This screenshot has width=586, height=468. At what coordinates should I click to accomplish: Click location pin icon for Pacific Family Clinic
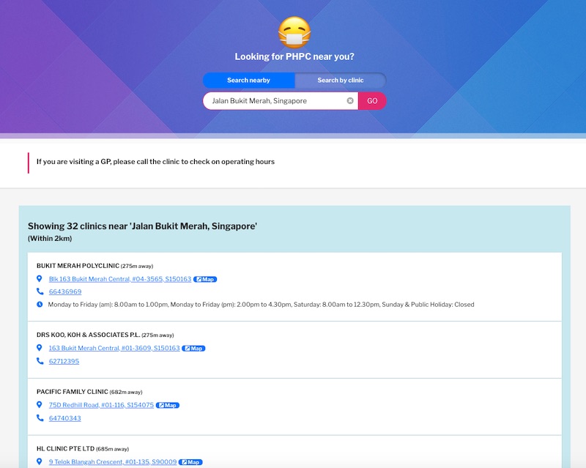click(40, 404)
